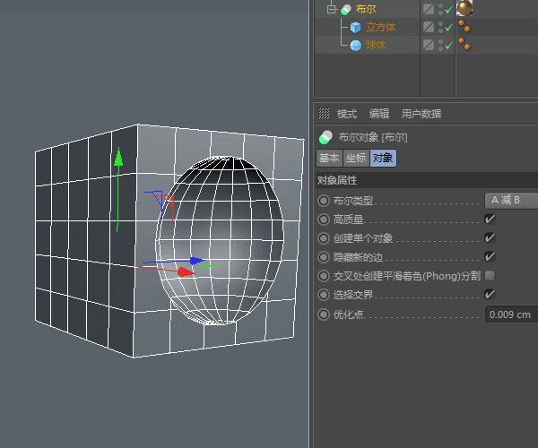Switch to the 对象 tab
The width and height of the screenshot is (538, 448).
(x=383, y=158)
